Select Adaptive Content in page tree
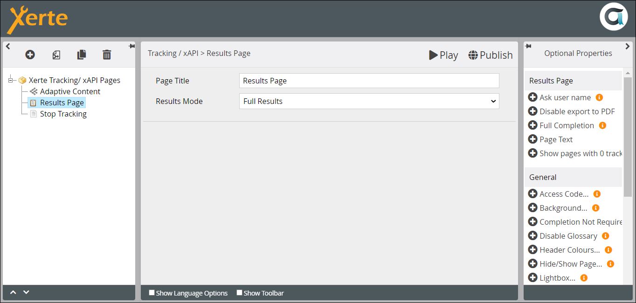This screenshot has height=303, width=636. (70, 91)
